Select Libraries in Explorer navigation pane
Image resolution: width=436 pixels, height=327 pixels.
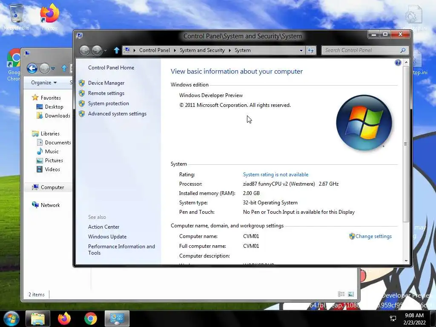50,134
